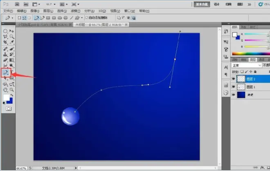The height and width of the screenshot is (171, 270).
Task: Toggle lock position icon
Action: click(x=251, y=71)
